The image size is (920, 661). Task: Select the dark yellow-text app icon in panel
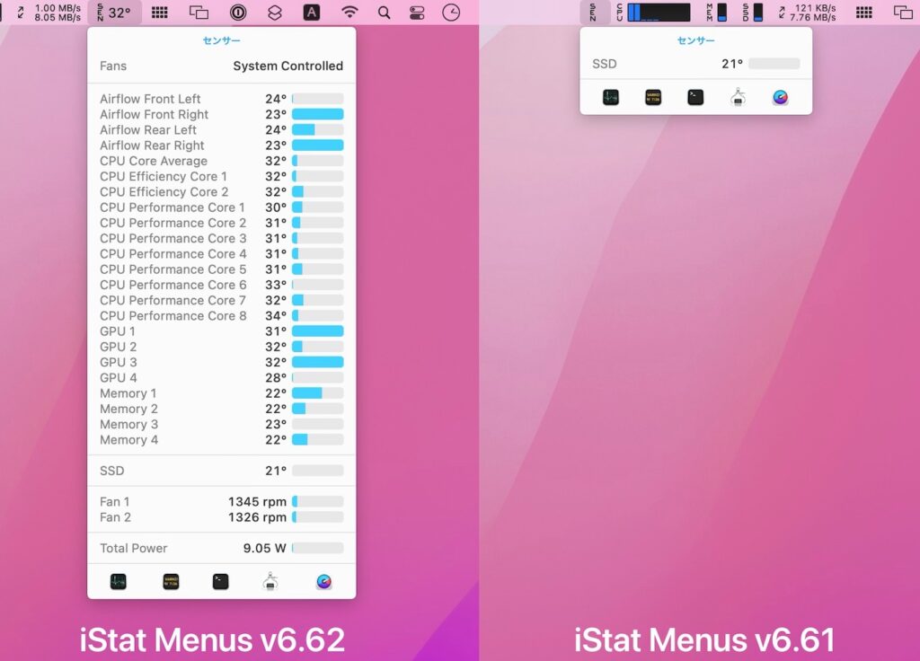170,581
